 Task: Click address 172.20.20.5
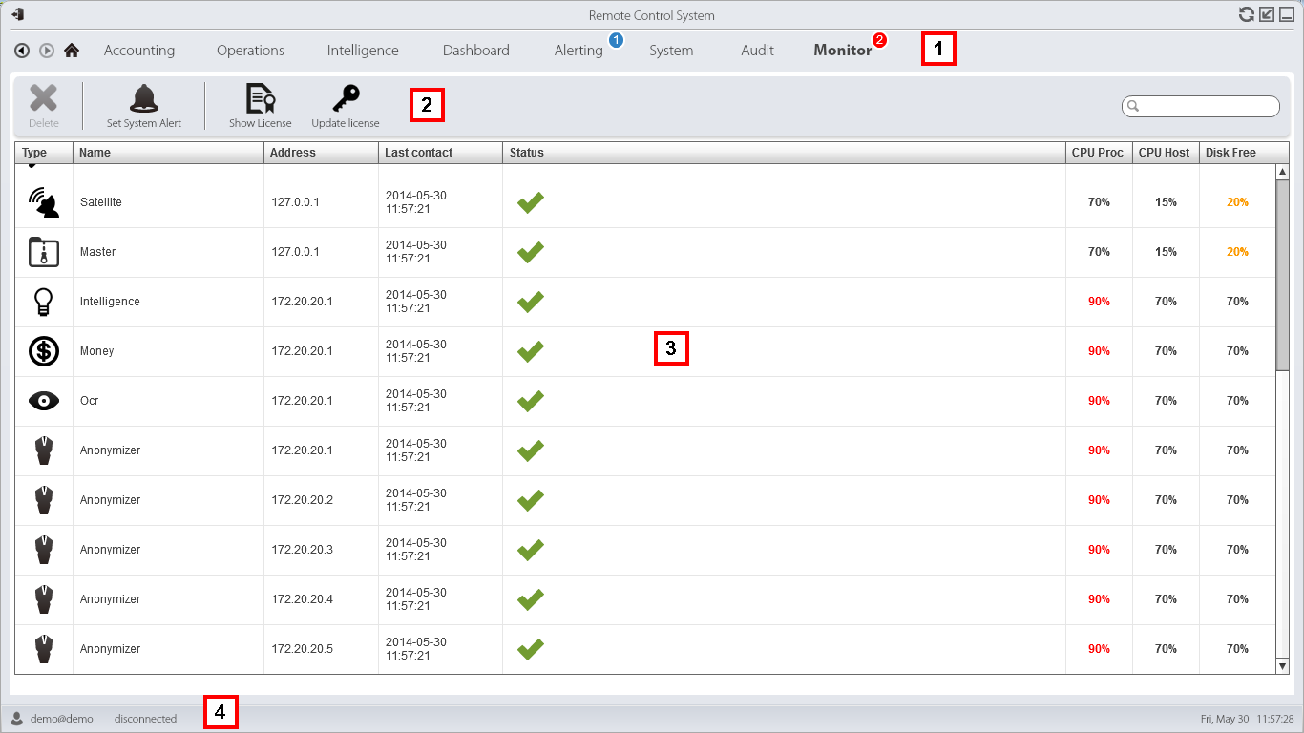pyautogui.click(x=302, y=649)
